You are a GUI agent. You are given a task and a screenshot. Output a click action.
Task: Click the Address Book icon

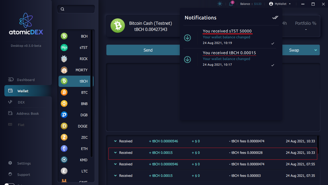[11, 113]
